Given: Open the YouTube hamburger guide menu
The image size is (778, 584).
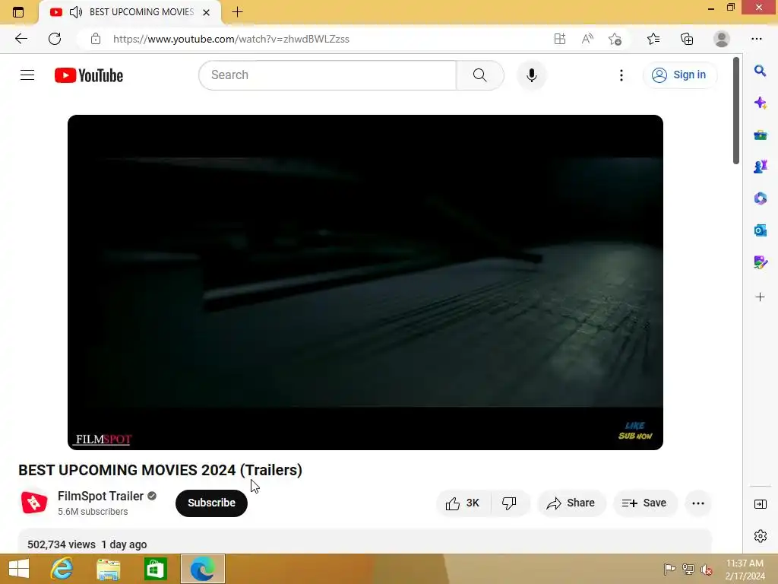Looking at the screenshot, I should (x=27, y=75).
